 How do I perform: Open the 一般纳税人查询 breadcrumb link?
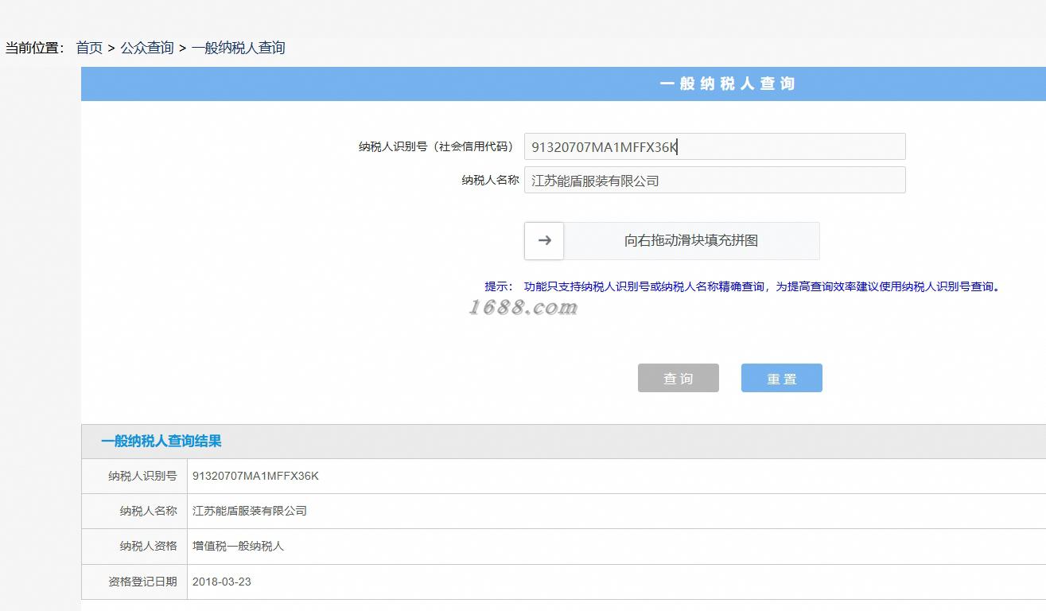(x=238, y=48)
